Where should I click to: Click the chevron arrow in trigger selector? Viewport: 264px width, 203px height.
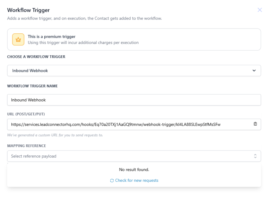tap(254, 70)
